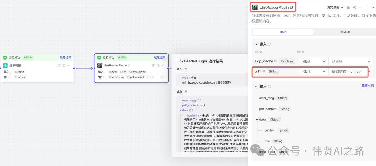Open url 引用 type dropdown
This screenshot has width=376, height=166.
point(314,71)
